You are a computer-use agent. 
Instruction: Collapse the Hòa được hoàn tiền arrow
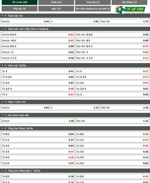[2, 115]
